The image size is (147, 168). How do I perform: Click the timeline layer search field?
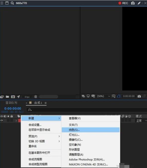pyautogui.click(x=87, y=110)
